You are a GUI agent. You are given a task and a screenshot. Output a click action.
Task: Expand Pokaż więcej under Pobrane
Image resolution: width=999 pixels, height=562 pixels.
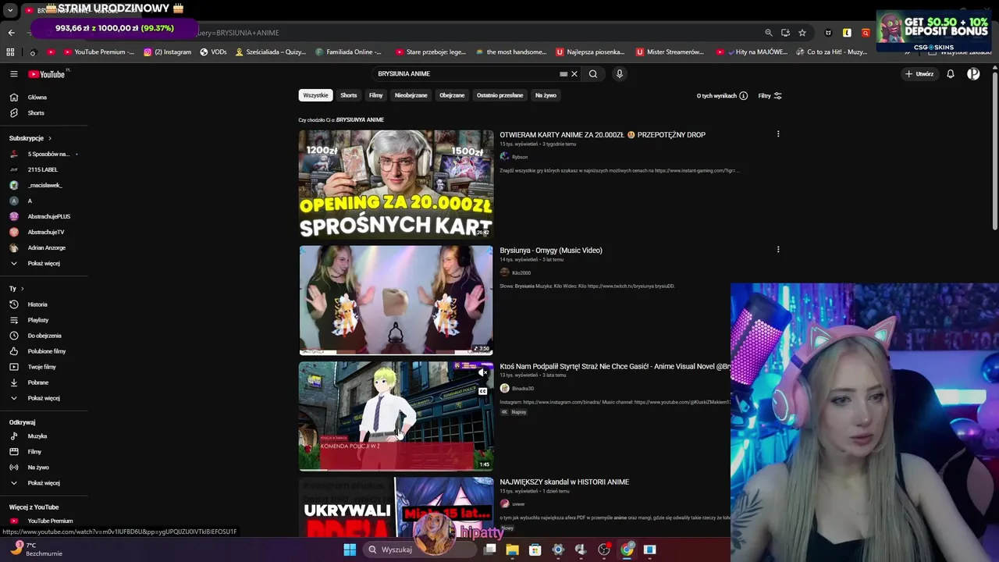pos(44,398)
